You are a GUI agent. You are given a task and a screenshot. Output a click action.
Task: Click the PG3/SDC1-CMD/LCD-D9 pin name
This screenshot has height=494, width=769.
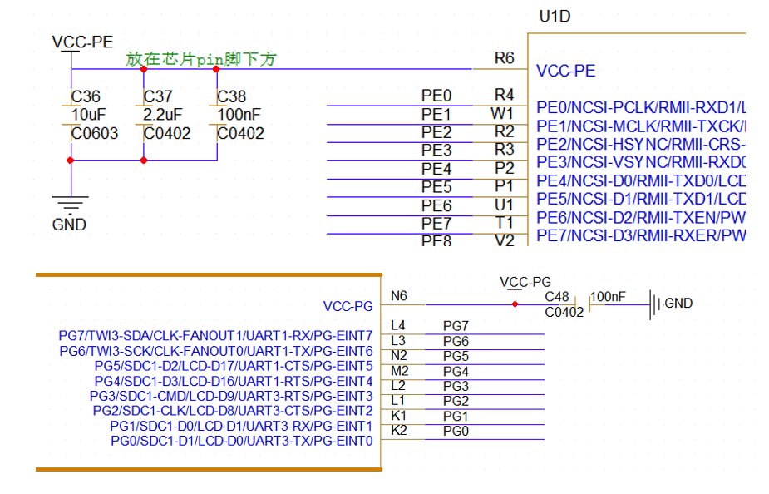(x=231, y=396)
